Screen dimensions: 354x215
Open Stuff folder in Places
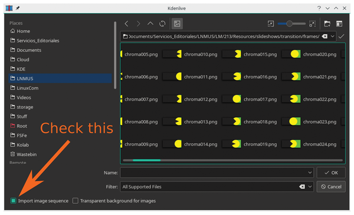60,116
